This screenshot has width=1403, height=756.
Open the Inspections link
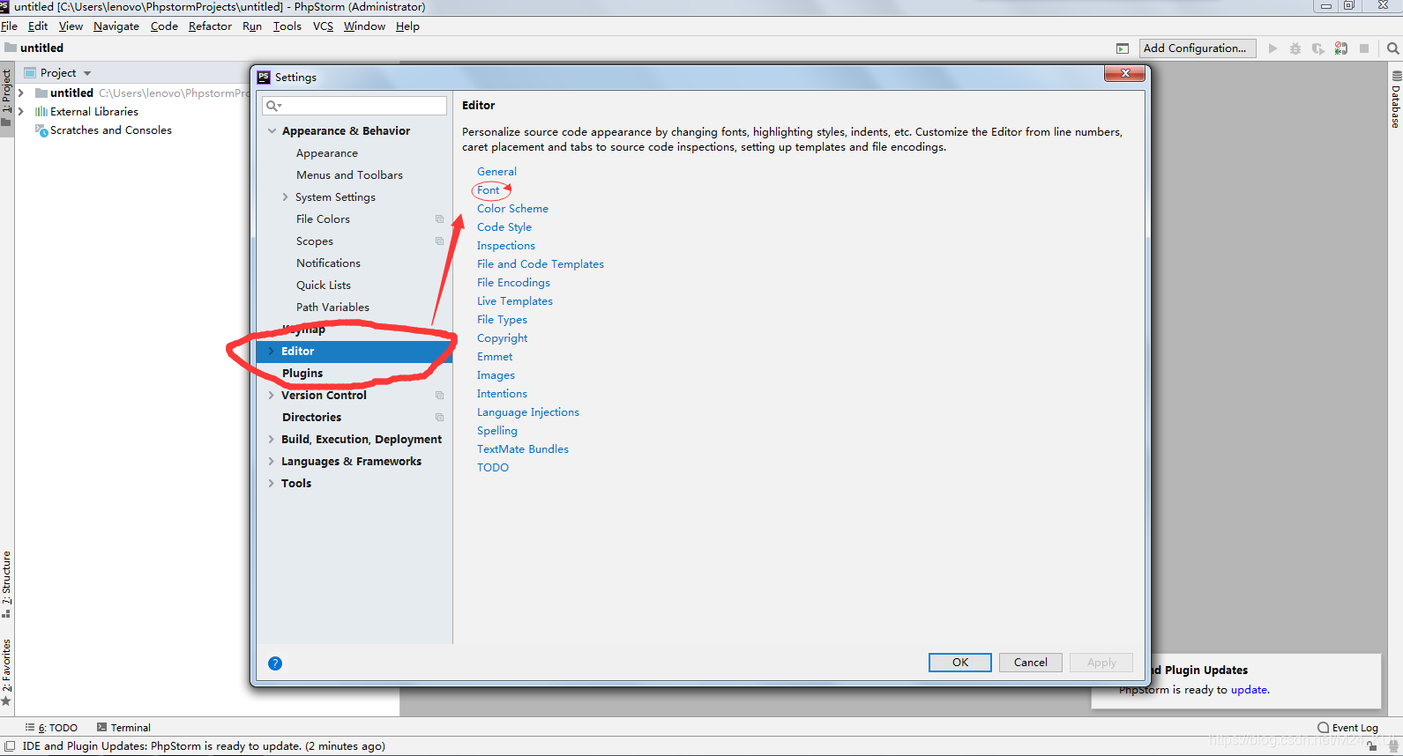[506, 246]
